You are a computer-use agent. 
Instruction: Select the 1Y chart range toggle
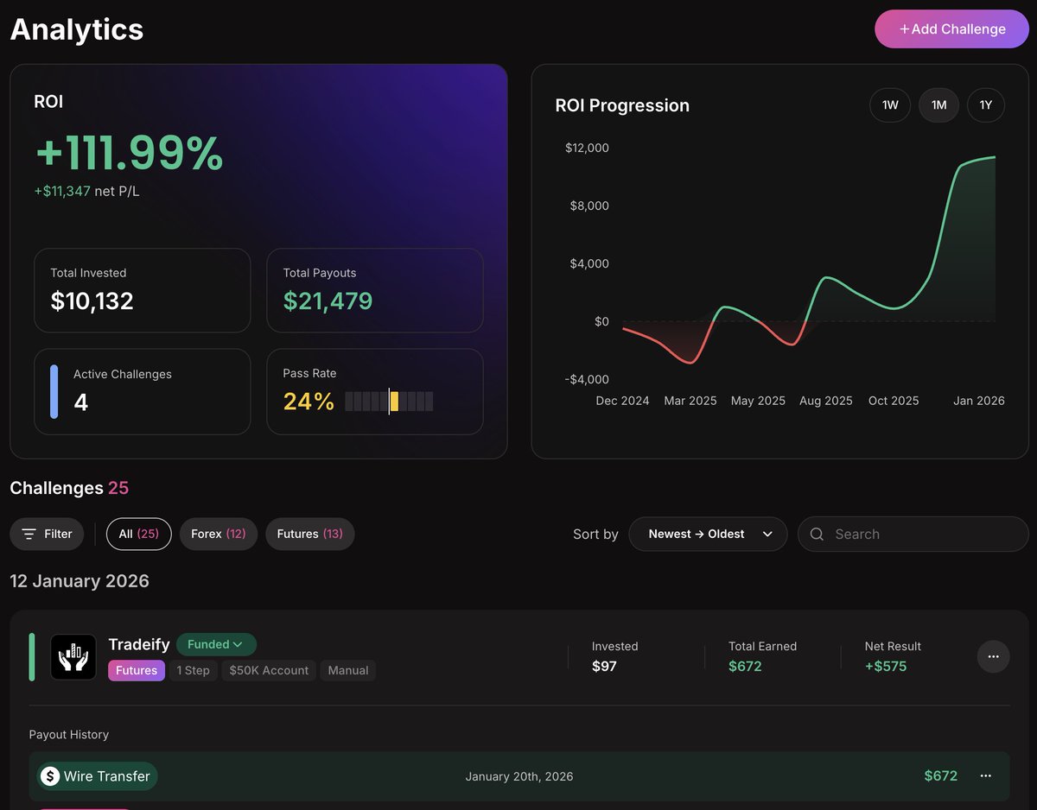coord(986,104)
